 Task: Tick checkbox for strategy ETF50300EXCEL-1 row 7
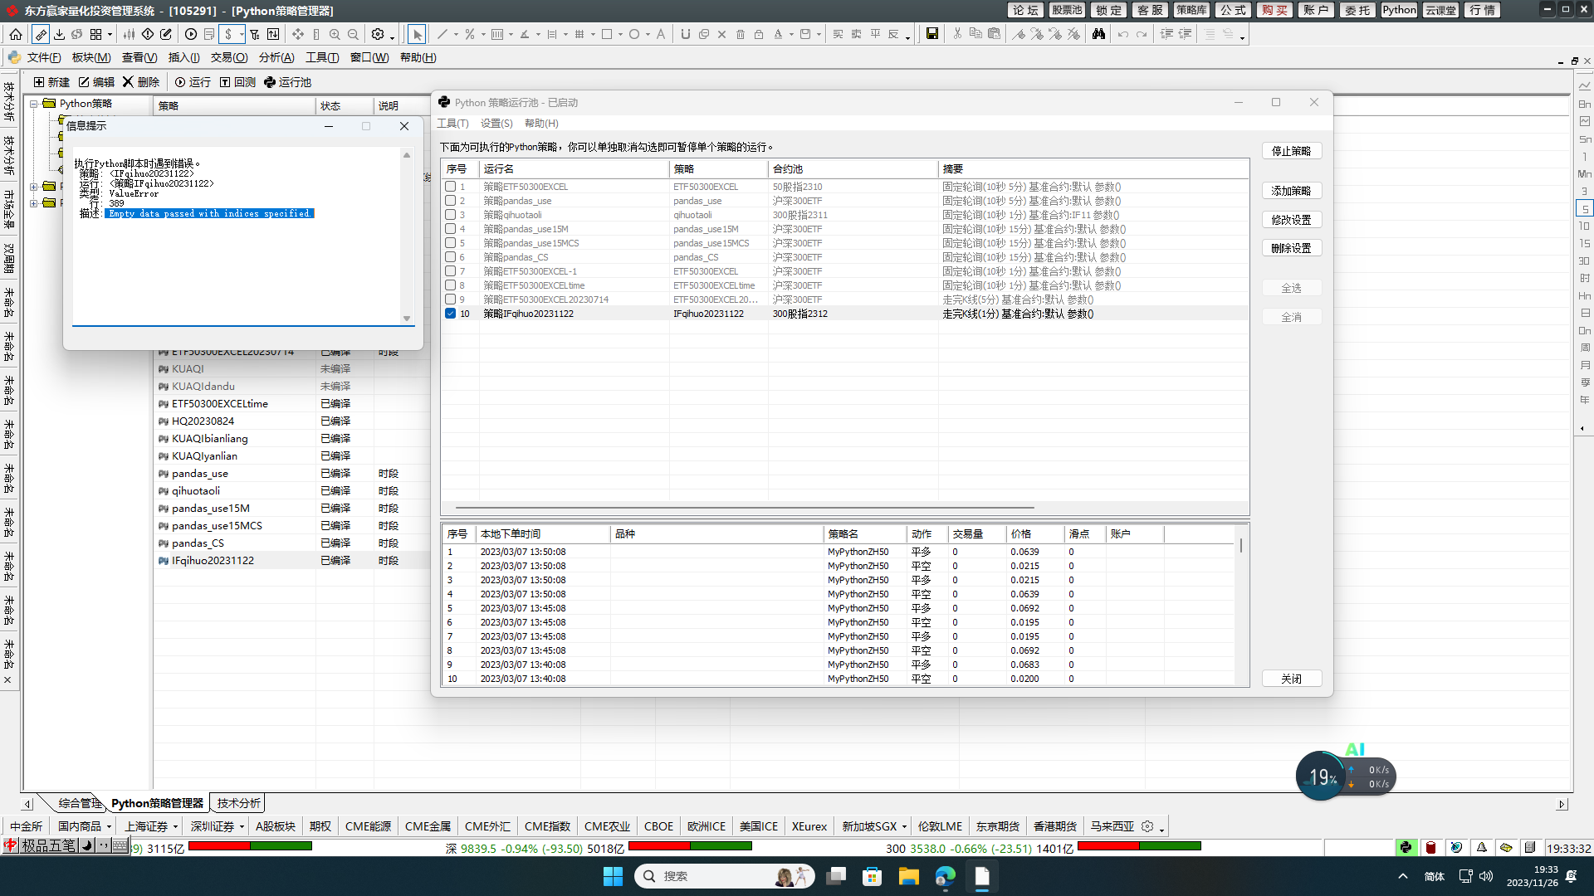[x=450, y=271]
